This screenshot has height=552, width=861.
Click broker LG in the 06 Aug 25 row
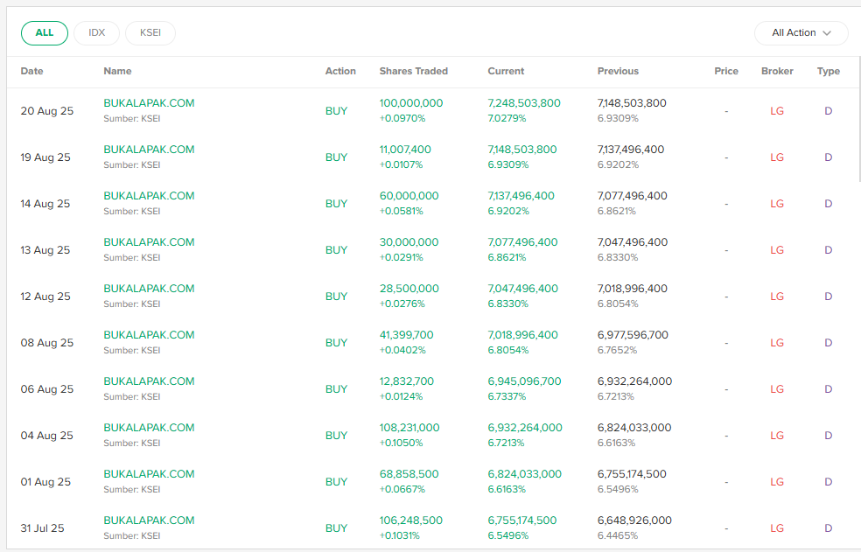tap(777, 389)
